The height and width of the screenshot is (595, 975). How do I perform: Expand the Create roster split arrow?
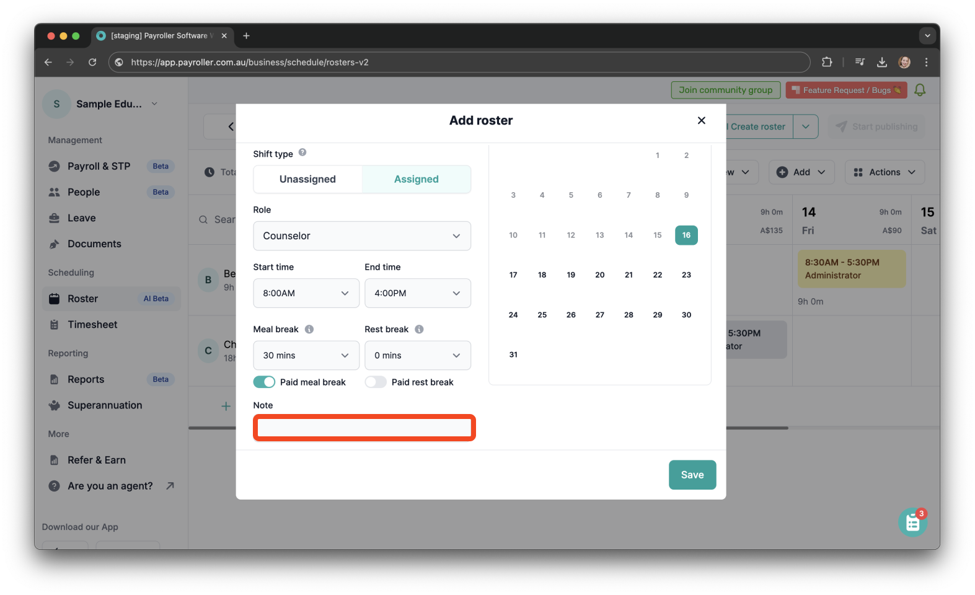(806, 126)
